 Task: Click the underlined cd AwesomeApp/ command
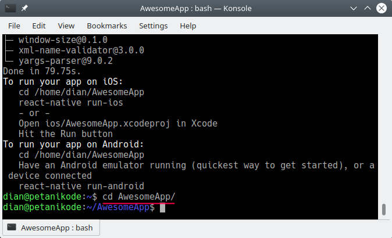(x=138, y=197)
